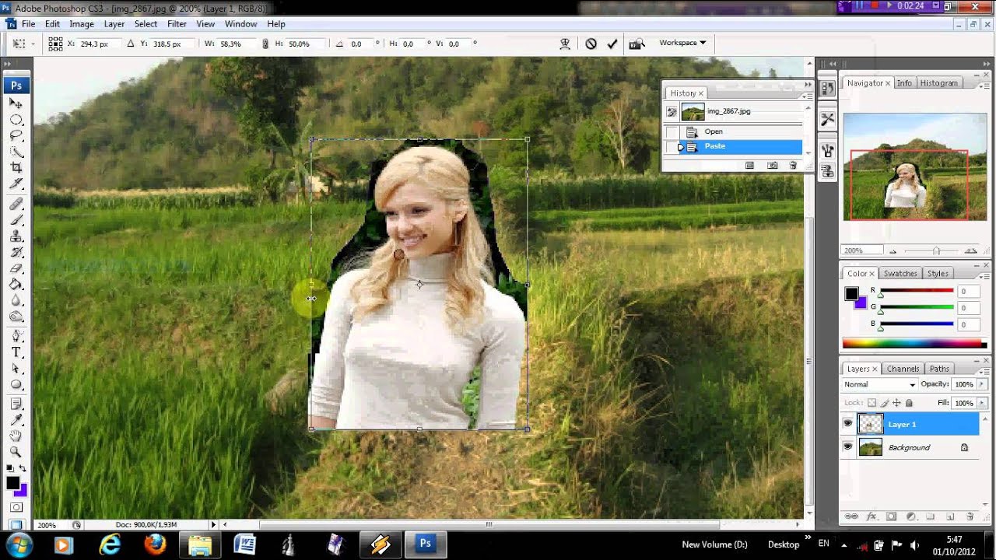The image size is (996, 560).
Task: Link layers with the chain icon
Action: click(852, 516)
